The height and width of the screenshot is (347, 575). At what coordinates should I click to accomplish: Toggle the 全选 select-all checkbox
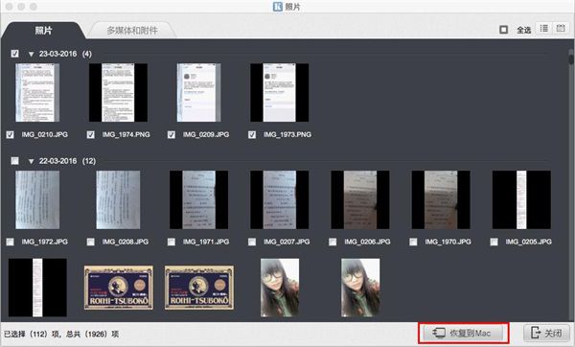(x=503, y=30)
